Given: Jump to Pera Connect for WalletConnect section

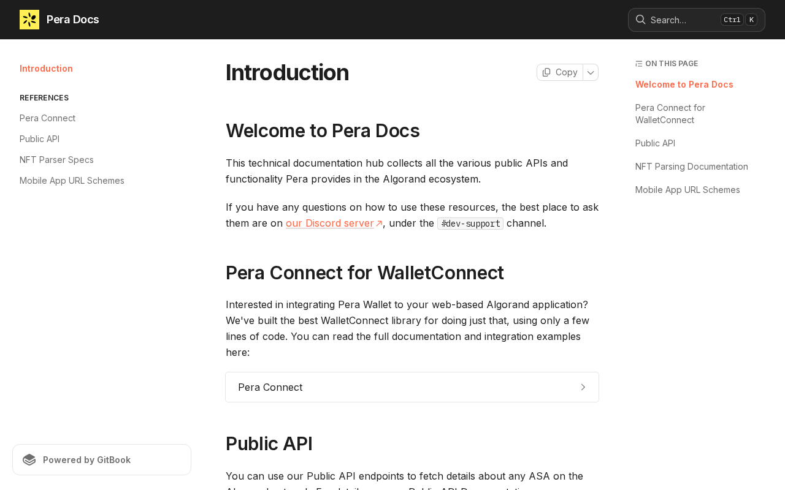Looking at the screenshot, I should (x=670, y=114).
